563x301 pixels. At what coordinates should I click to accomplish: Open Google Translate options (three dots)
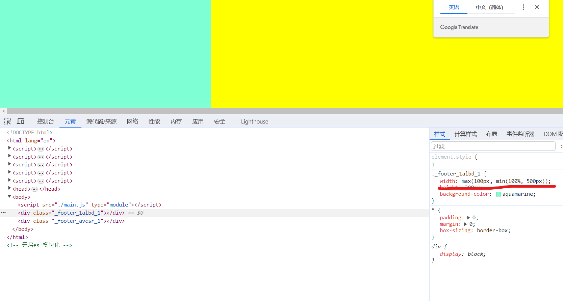523,7
